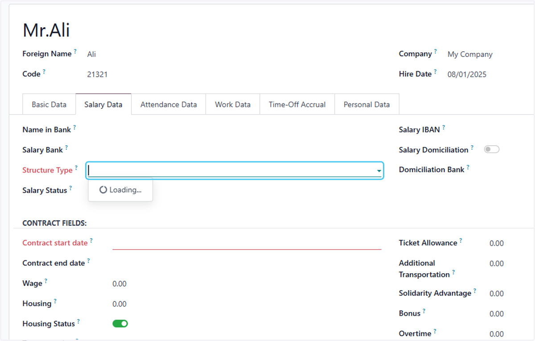
Task: Open the Attendance Data tab
Action: coord(169,105)
